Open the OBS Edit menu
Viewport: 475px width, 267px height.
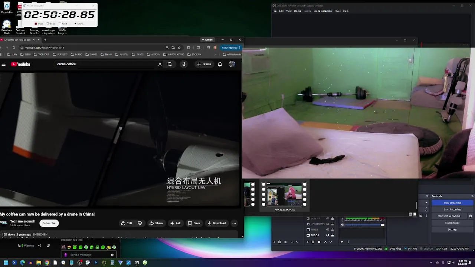pos(281,11)
